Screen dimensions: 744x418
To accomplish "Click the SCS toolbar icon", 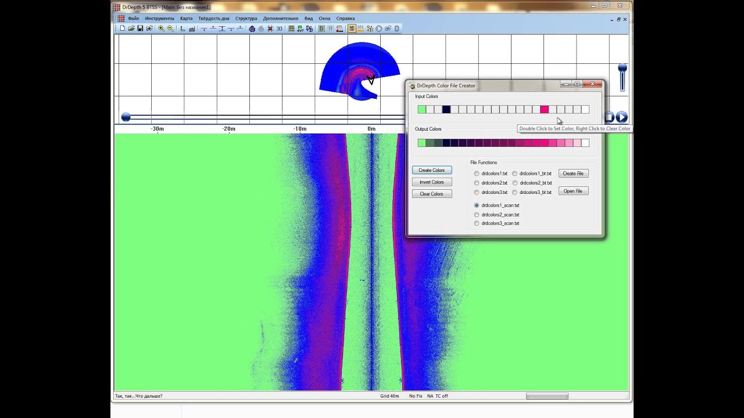I will coord(360,28).
